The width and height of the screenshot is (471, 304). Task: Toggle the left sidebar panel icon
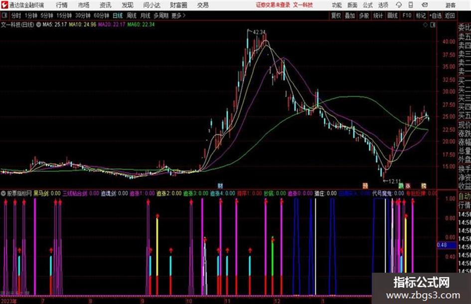pos(4,15)
